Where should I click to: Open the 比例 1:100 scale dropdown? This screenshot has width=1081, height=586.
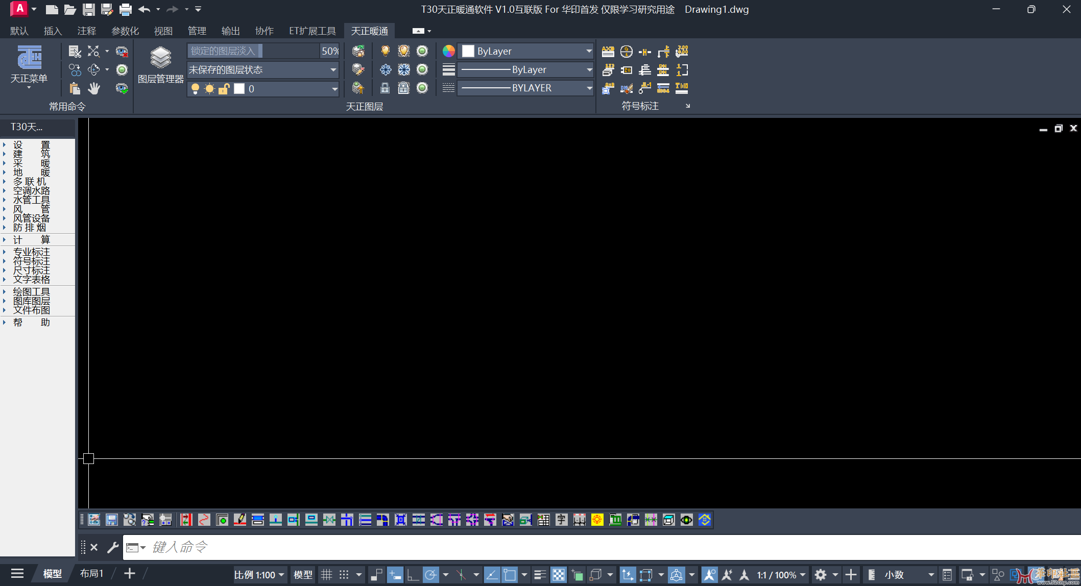(x=259, y=575)
